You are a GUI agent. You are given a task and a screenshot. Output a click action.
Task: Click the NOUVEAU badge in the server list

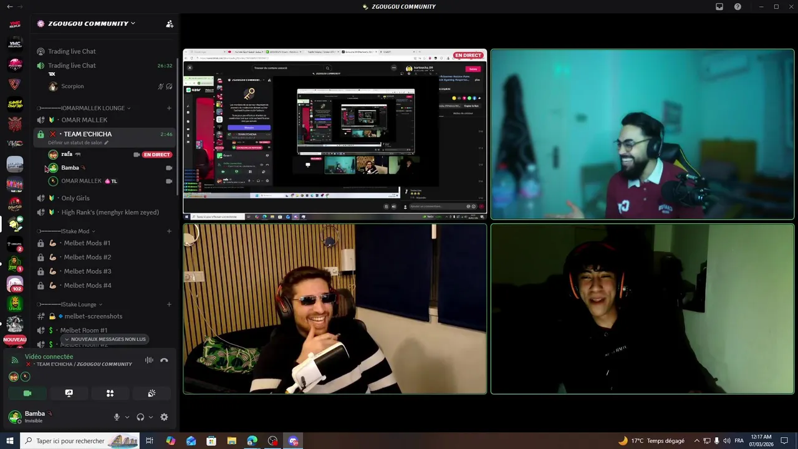point(15,340)
